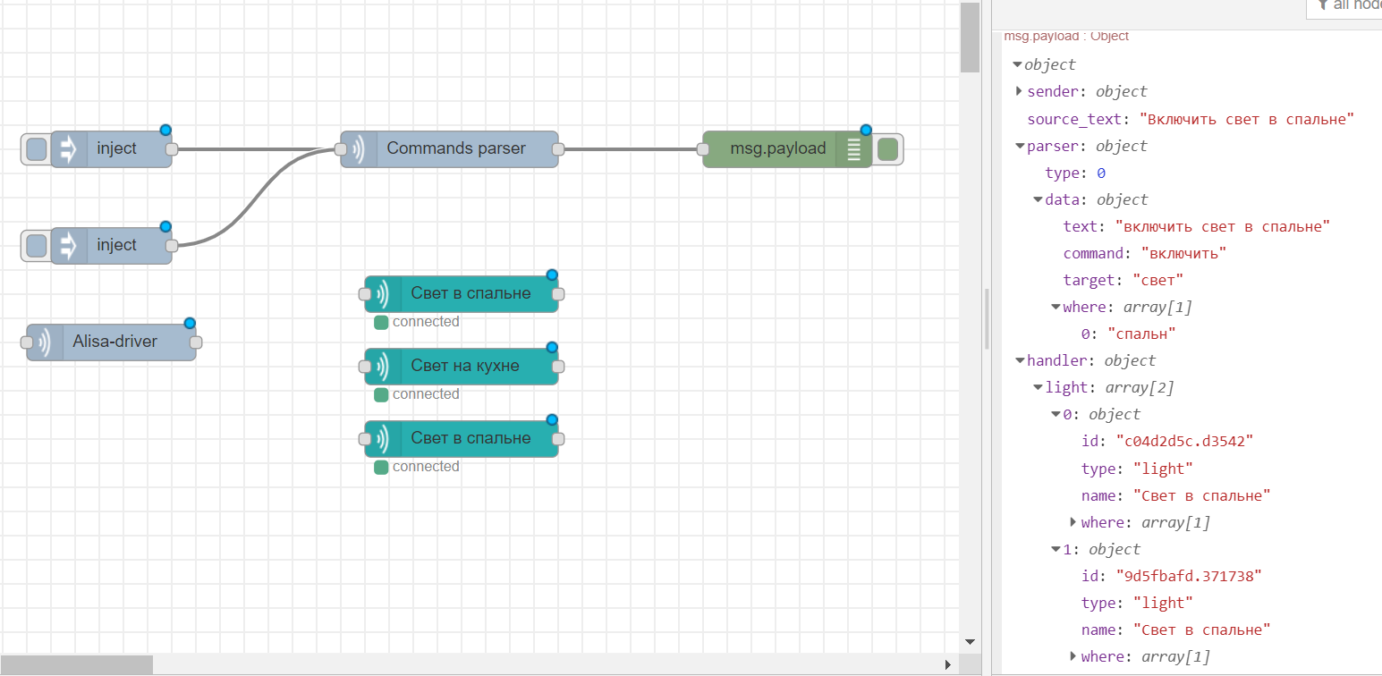The height and width of the screenshot is (676, 1382).
Task: Trigger the lower inject node's button
Action: (x=36, y=246)
